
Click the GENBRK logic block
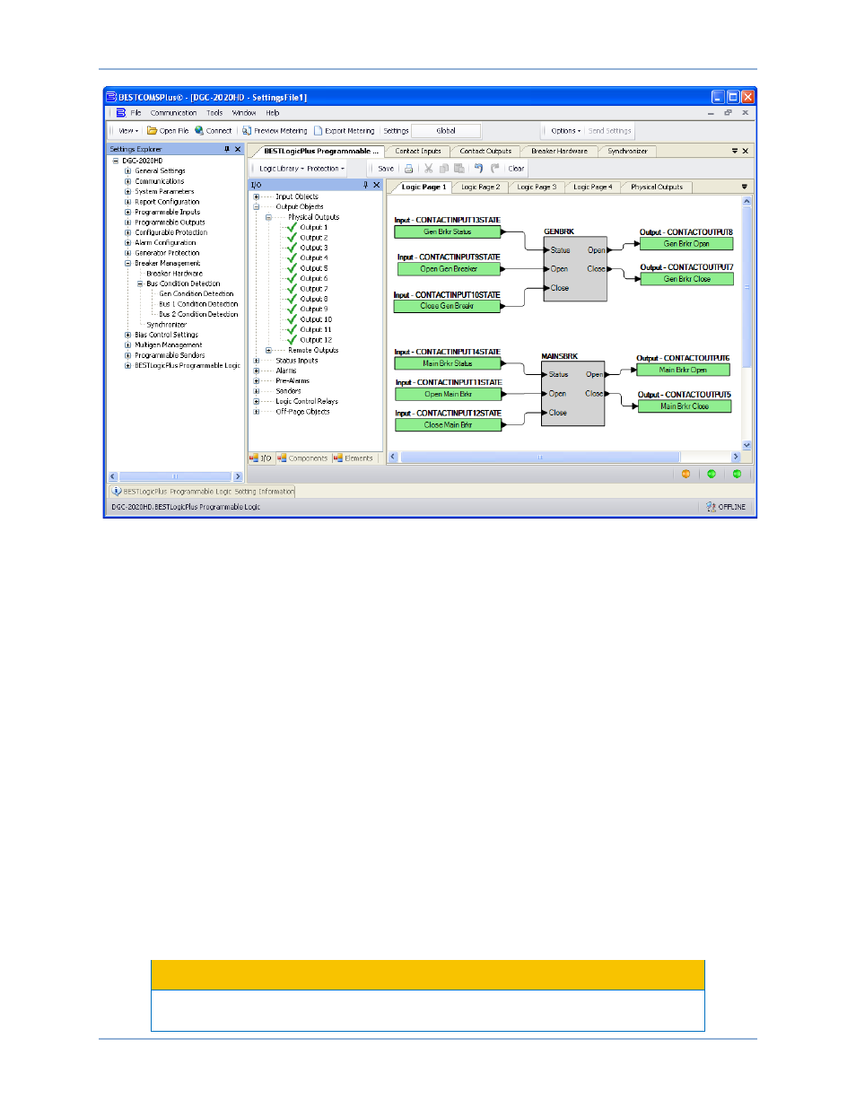tap(575, 269)
